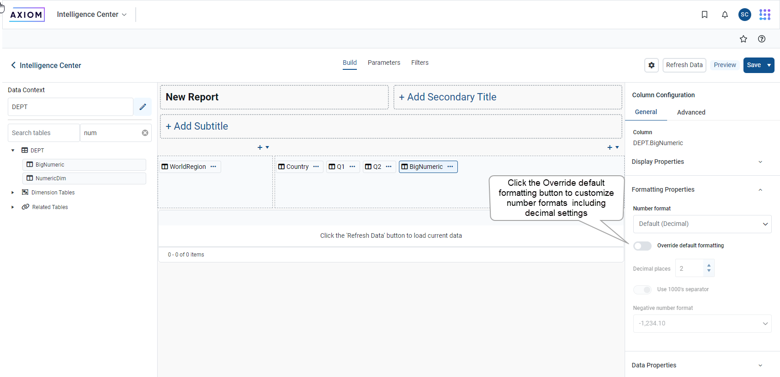The image size is (780, 377).
Task: Open BigNumeric column options ellipsis
Action: (x=451, y=167)
